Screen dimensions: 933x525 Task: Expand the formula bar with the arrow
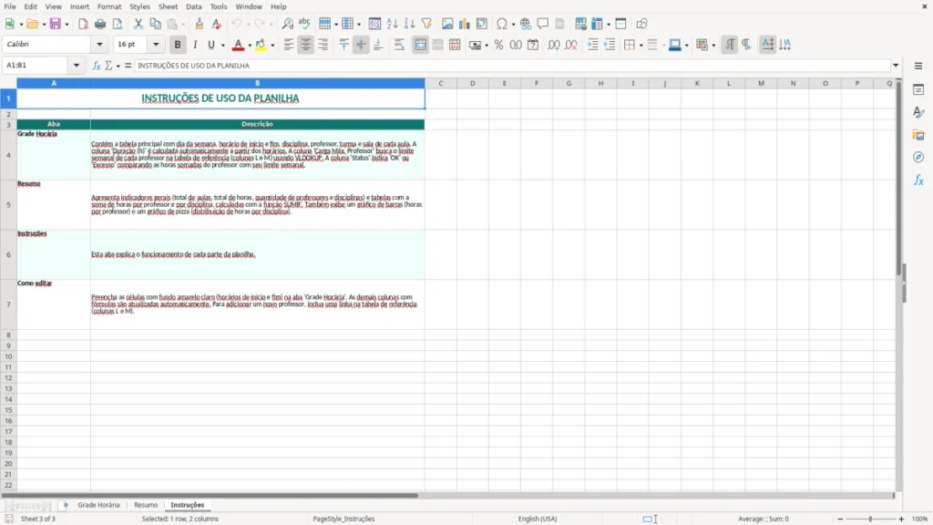[895, 66]
